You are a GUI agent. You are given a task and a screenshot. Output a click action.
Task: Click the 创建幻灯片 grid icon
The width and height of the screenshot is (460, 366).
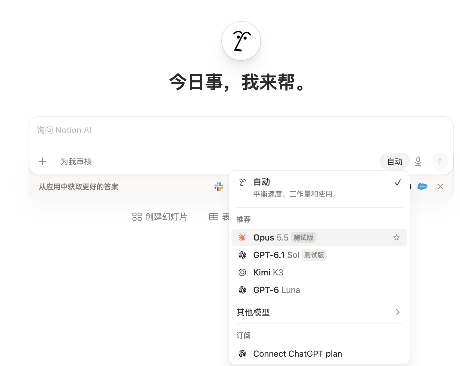[137, 217]
